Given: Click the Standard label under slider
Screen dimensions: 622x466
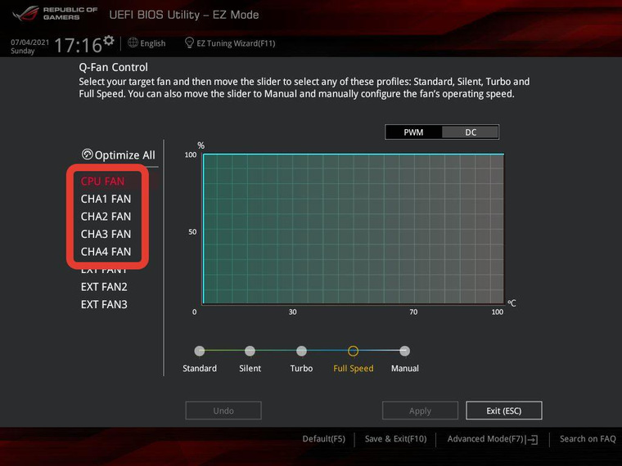Looking at the screenshot, I should pyautogui.click(x=200, y=369).
